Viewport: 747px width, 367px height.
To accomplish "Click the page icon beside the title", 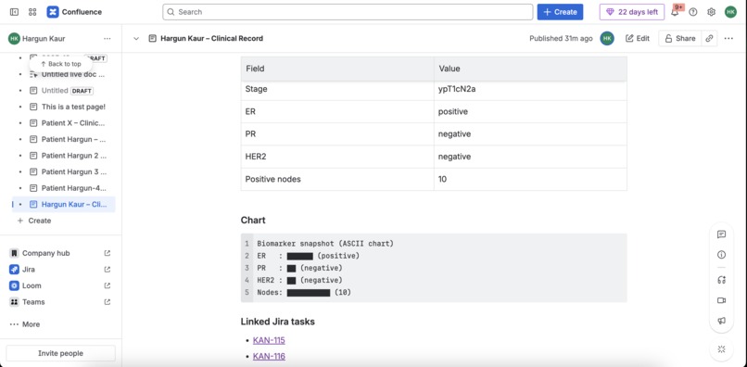I will click(x=152, y=39).
